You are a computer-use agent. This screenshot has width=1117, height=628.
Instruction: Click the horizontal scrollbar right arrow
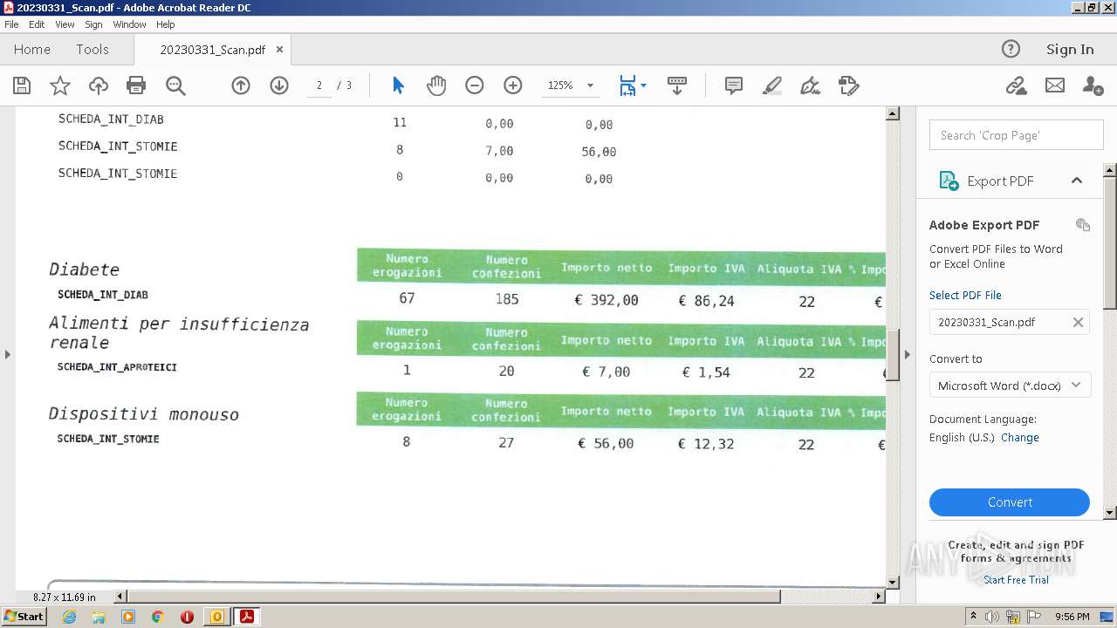879,597
